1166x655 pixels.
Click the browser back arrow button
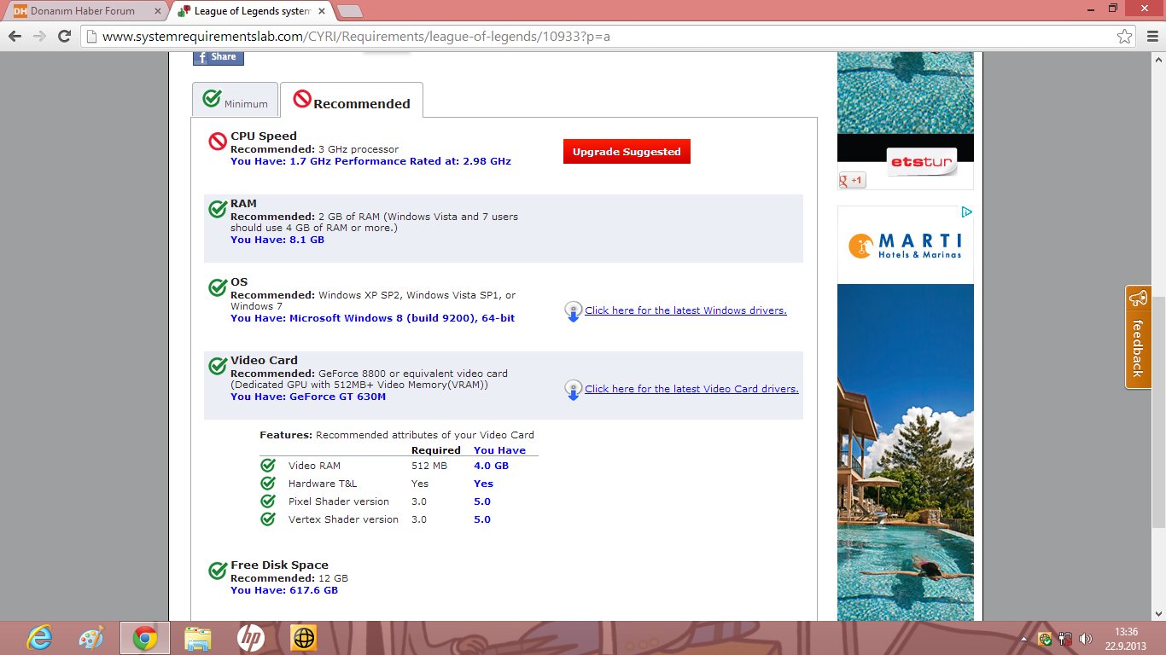coord(15,37)
